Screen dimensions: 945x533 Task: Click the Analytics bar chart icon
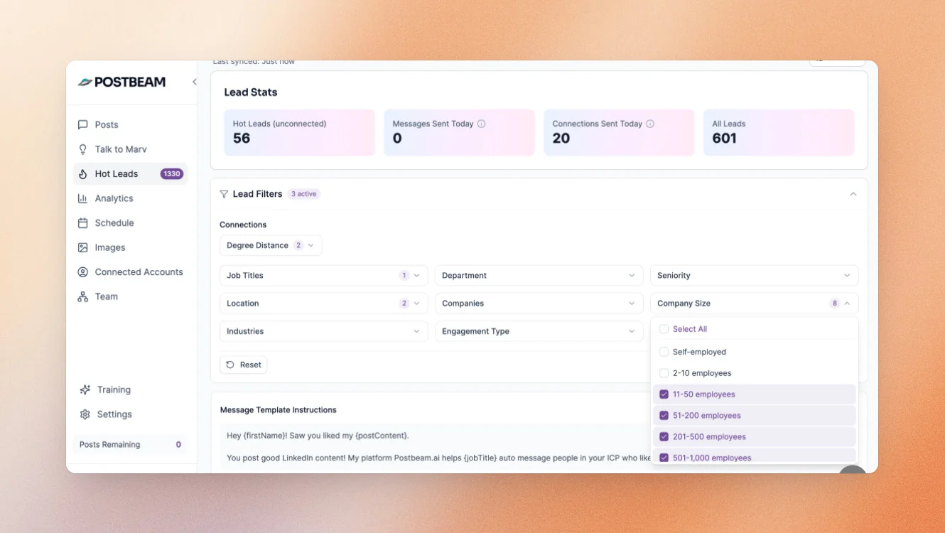pos(83,198)
